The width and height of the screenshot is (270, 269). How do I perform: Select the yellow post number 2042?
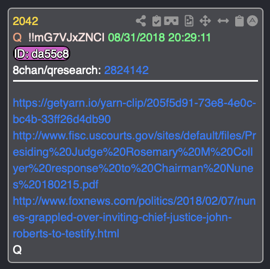point(26,21)
